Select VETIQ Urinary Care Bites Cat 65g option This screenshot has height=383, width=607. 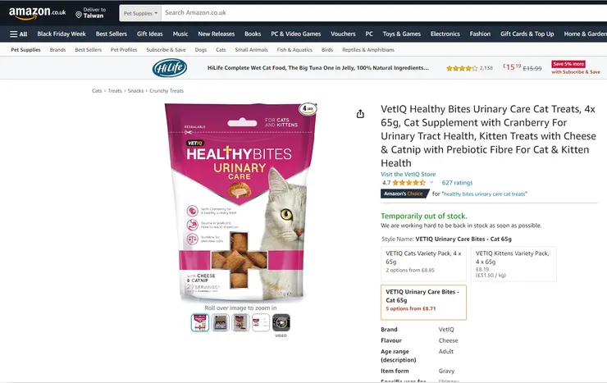click(423, 303)
